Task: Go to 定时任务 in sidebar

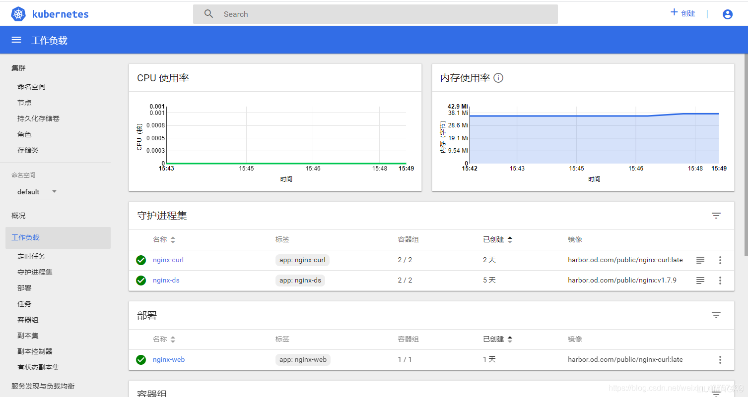Action: click(31, 256)
